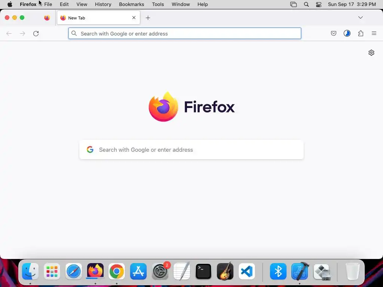The width and height of the screenshot is (383, 287).
Task: Click the date and time in menu bar
Action: coord(352,4)
